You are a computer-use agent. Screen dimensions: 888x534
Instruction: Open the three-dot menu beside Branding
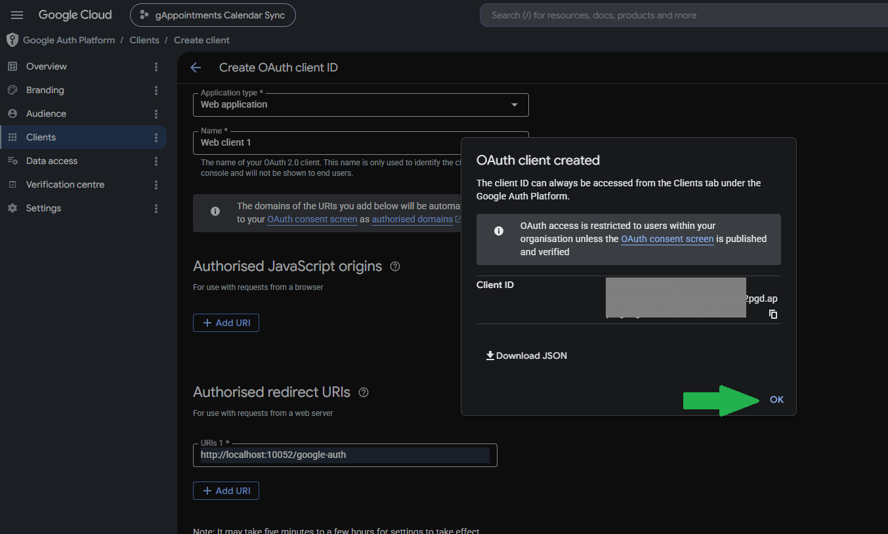[156, 90]
